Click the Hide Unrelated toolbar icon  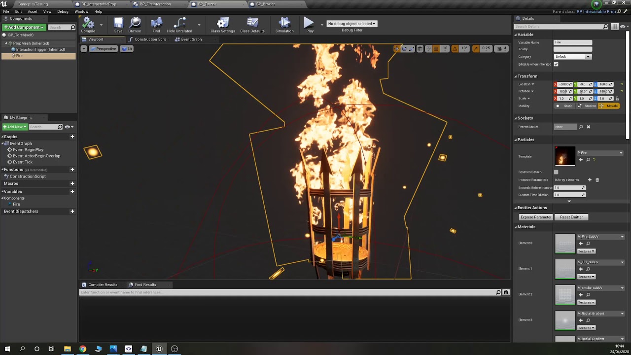pos(179,25)
